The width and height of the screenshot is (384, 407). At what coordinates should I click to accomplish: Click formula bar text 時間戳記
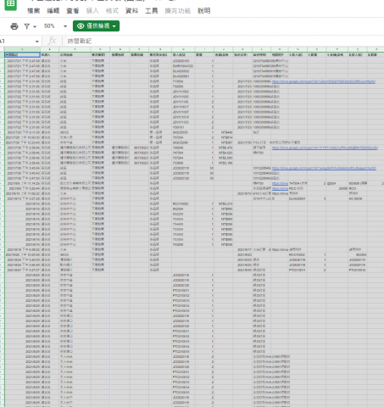click(x=80, y=42)
